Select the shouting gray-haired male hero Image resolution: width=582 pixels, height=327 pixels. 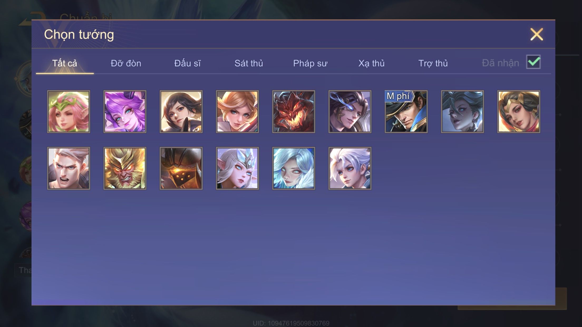click(x=69, y=168)
